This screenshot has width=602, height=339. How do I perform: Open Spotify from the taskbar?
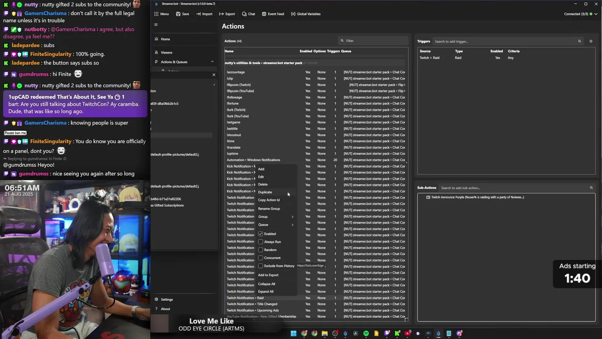(x=366, y=333)
